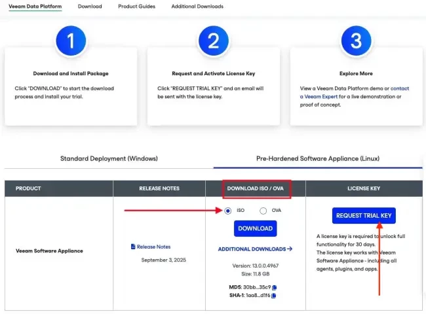Switch to Standard Deployment (Windows) tab

pyautogui.click(x=109, y=158)
